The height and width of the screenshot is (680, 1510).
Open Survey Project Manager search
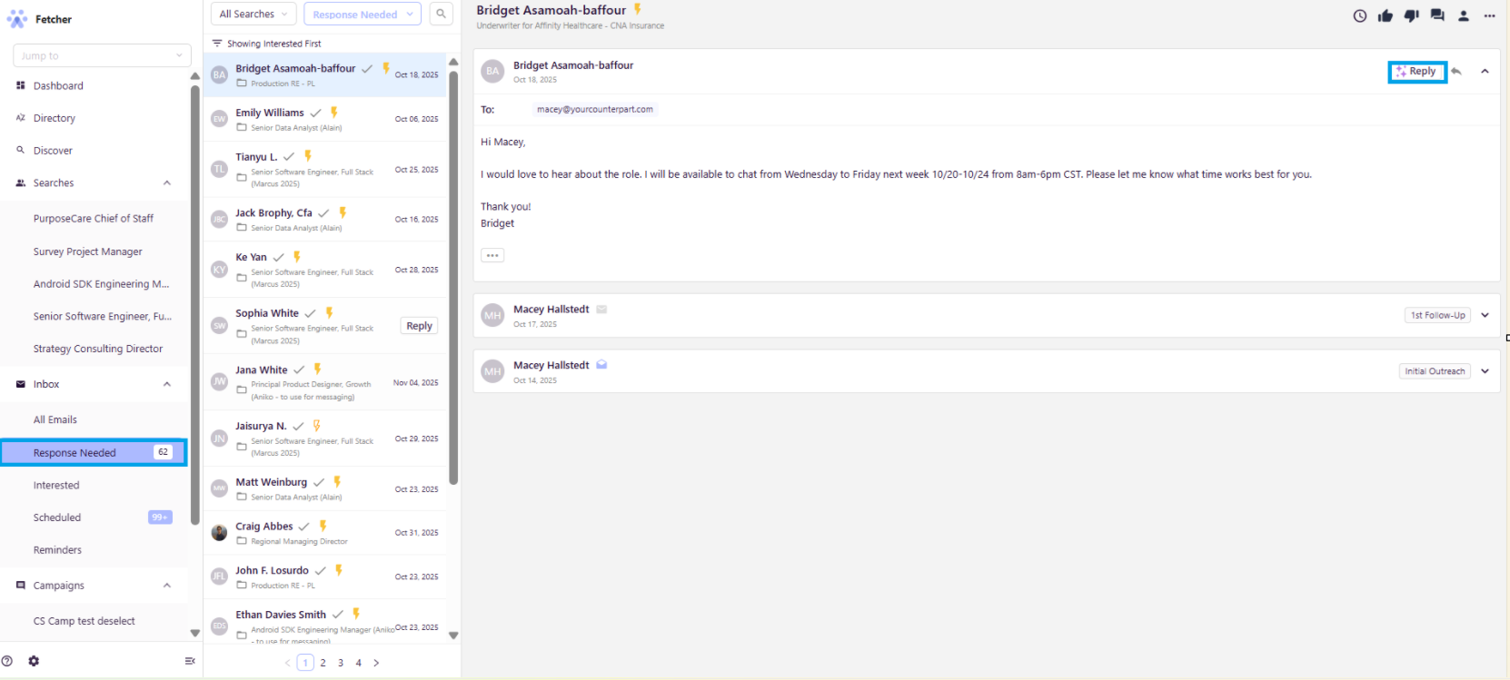click(88, 251)
